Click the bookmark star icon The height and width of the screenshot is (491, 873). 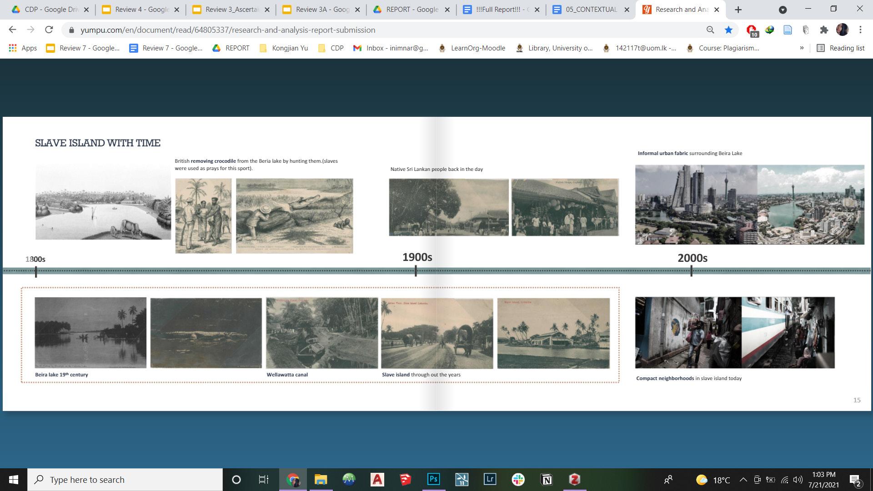tap(728, 30)
